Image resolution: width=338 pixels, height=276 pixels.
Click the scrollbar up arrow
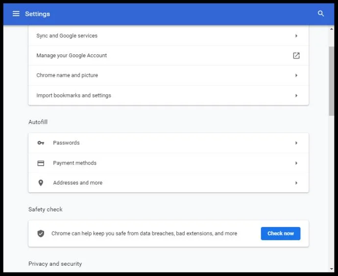pyautogui.click(x=331, y=29)
